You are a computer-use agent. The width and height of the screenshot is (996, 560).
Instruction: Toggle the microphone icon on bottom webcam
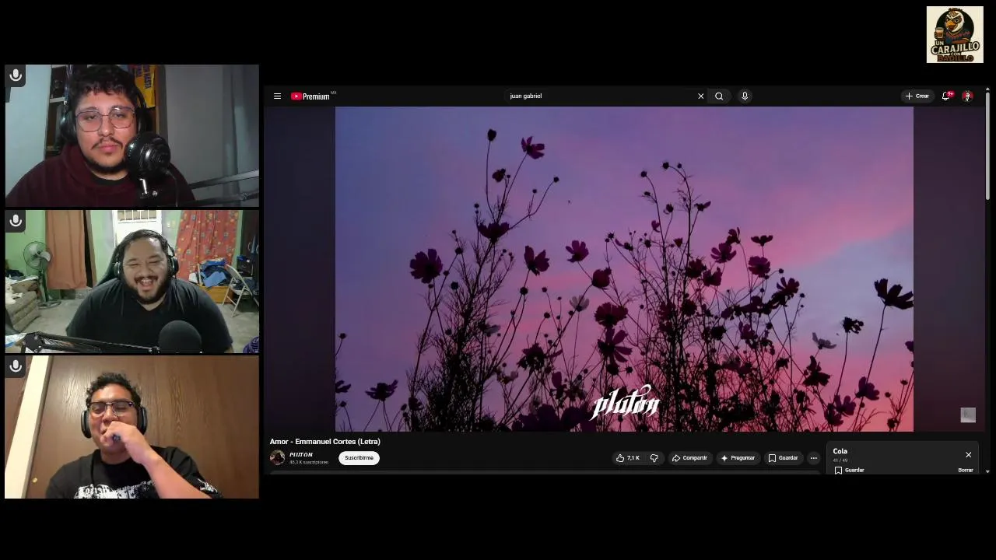(x=16, y=366)
